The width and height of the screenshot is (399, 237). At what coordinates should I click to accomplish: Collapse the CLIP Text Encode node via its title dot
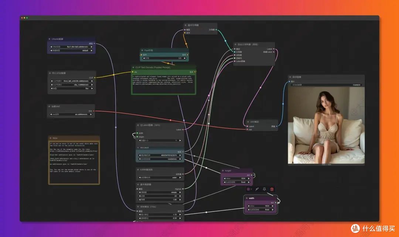(x=133, y=68)
